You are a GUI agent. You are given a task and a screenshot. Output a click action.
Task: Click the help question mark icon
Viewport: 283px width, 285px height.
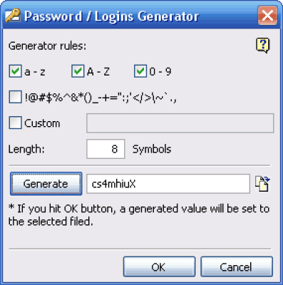(x=263, y=45)
